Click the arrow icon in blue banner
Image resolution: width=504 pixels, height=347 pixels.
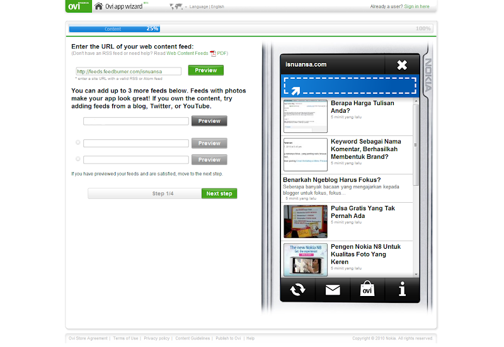(295, 91)
